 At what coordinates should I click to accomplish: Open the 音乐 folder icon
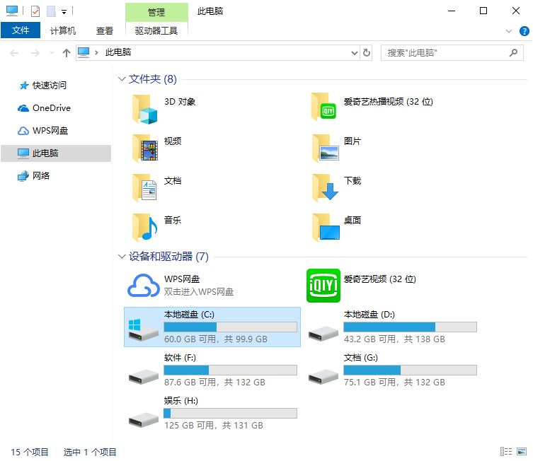(147, 227)
